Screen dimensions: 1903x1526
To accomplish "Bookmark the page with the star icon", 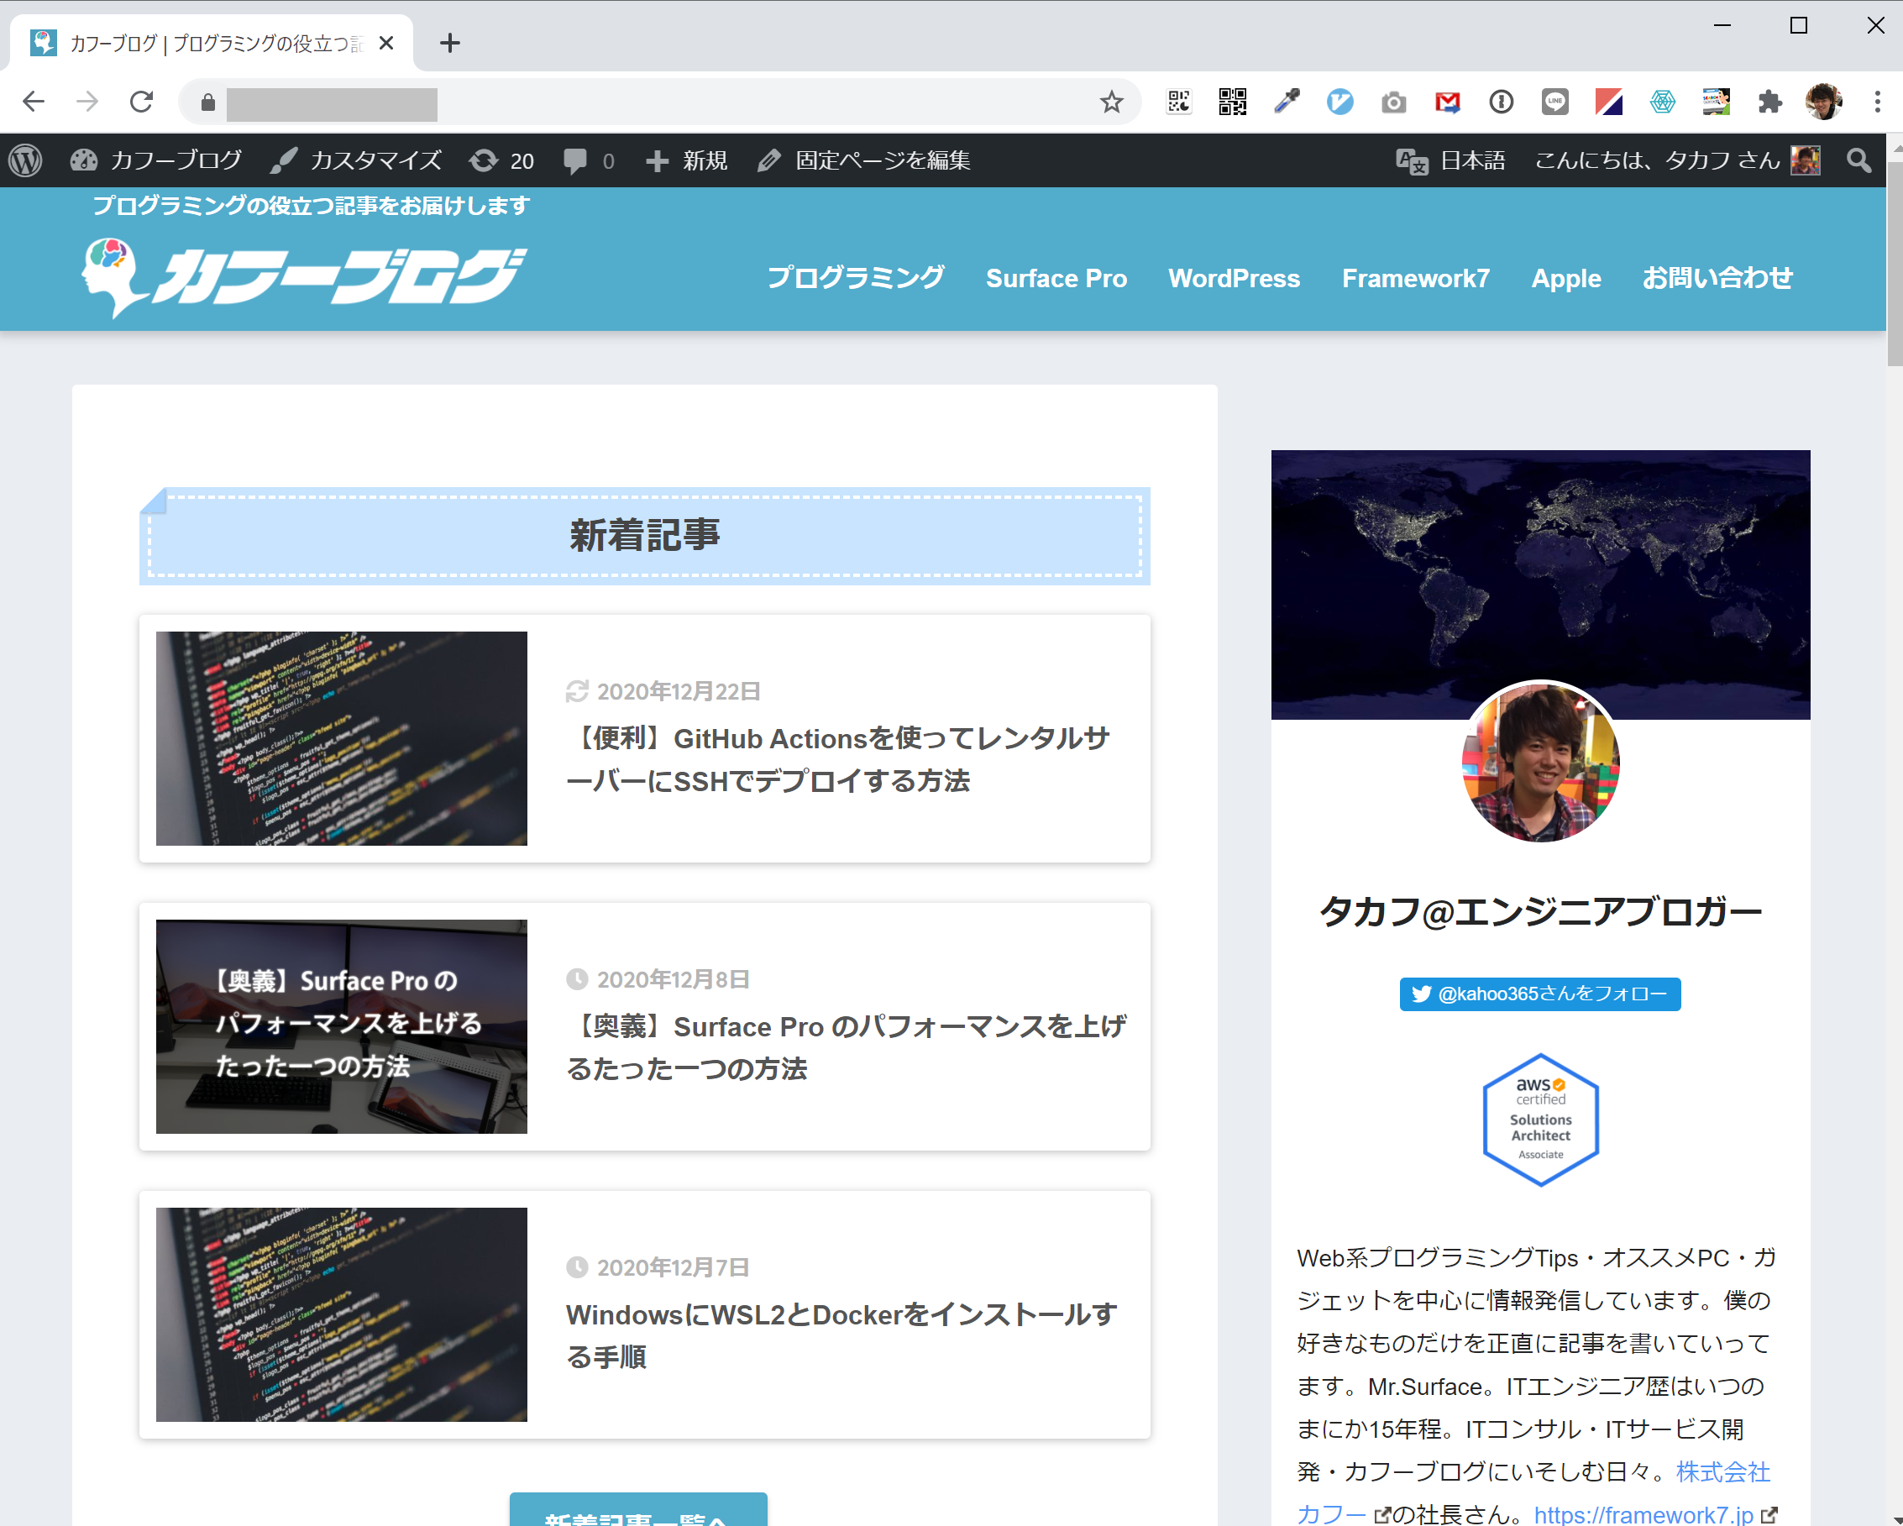I will point(1111,102).
